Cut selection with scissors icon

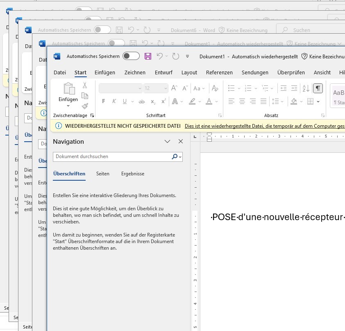tap(85, 85)
